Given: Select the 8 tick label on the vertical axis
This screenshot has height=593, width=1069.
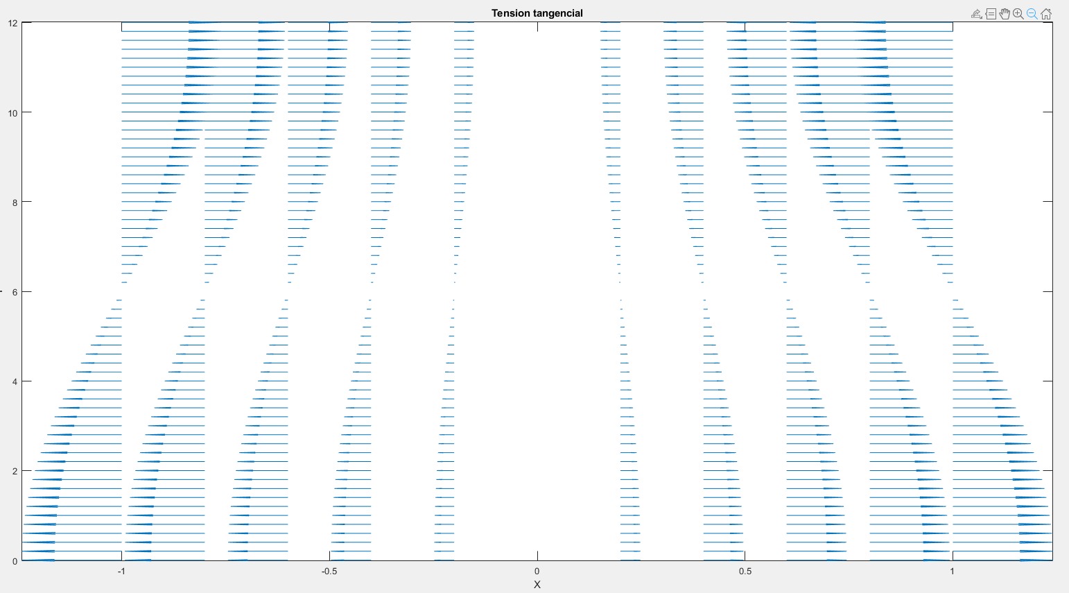Looking at the screenshot, I should pos(15,202).
